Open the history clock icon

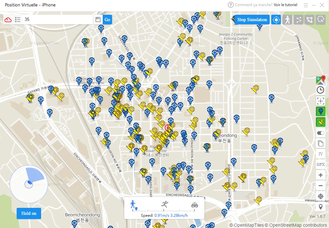point(320,90)
